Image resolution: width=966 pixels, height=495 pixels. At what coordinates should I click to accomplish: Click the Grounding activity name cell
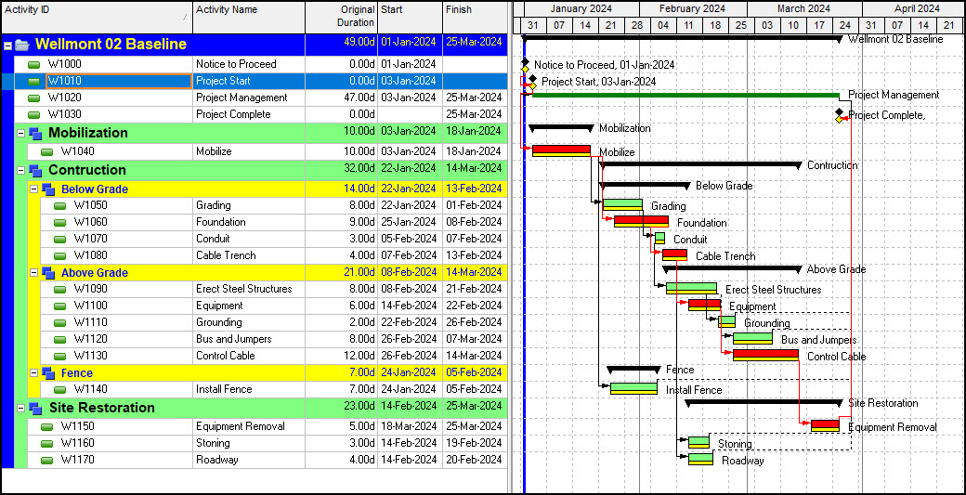click(x=249, y=322)
